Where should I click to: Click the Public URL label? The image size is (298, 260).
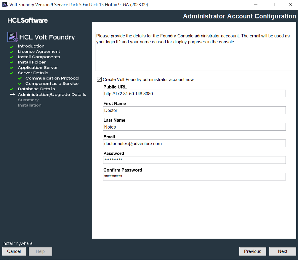pyautogui.click(x=115, y=87)
